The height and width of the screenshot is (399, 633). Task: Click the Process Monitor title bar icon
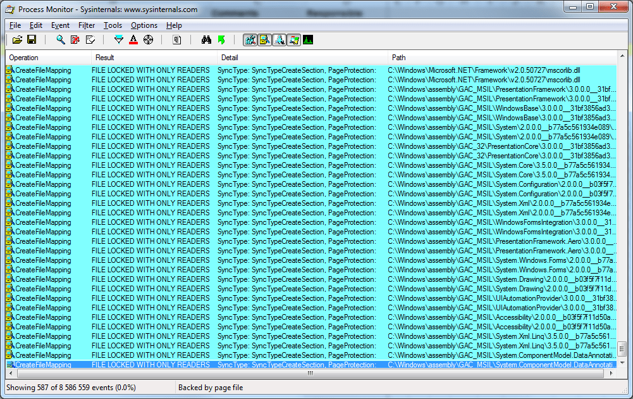[10, 9]
